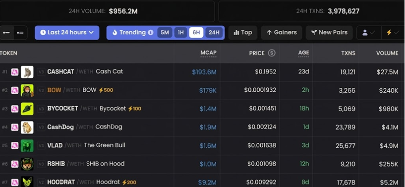Click the BOW 500 boost badge
405x187 pixels.
[x=106, y=90]
